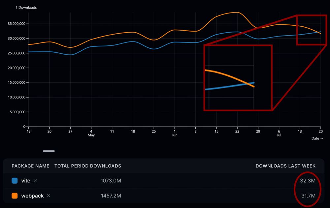Click the 5,000,000 y-axis tick label
Image resolution: width=330 pixels, height=208 pixels.
coord(17,112)
